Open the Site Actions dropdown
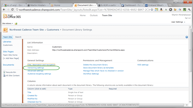193x108 pixels. [x=8, y=23]
